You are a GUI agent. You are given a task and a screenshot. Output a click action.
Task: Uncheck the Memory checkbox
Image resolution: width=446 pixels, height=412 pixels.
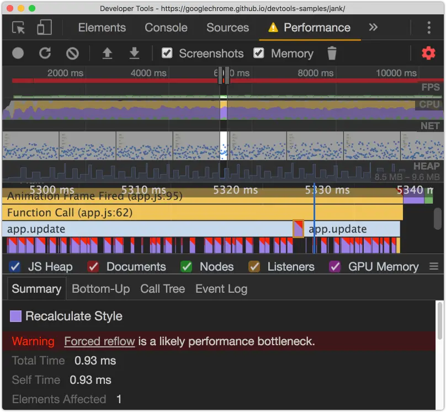(x=258, y=53)
